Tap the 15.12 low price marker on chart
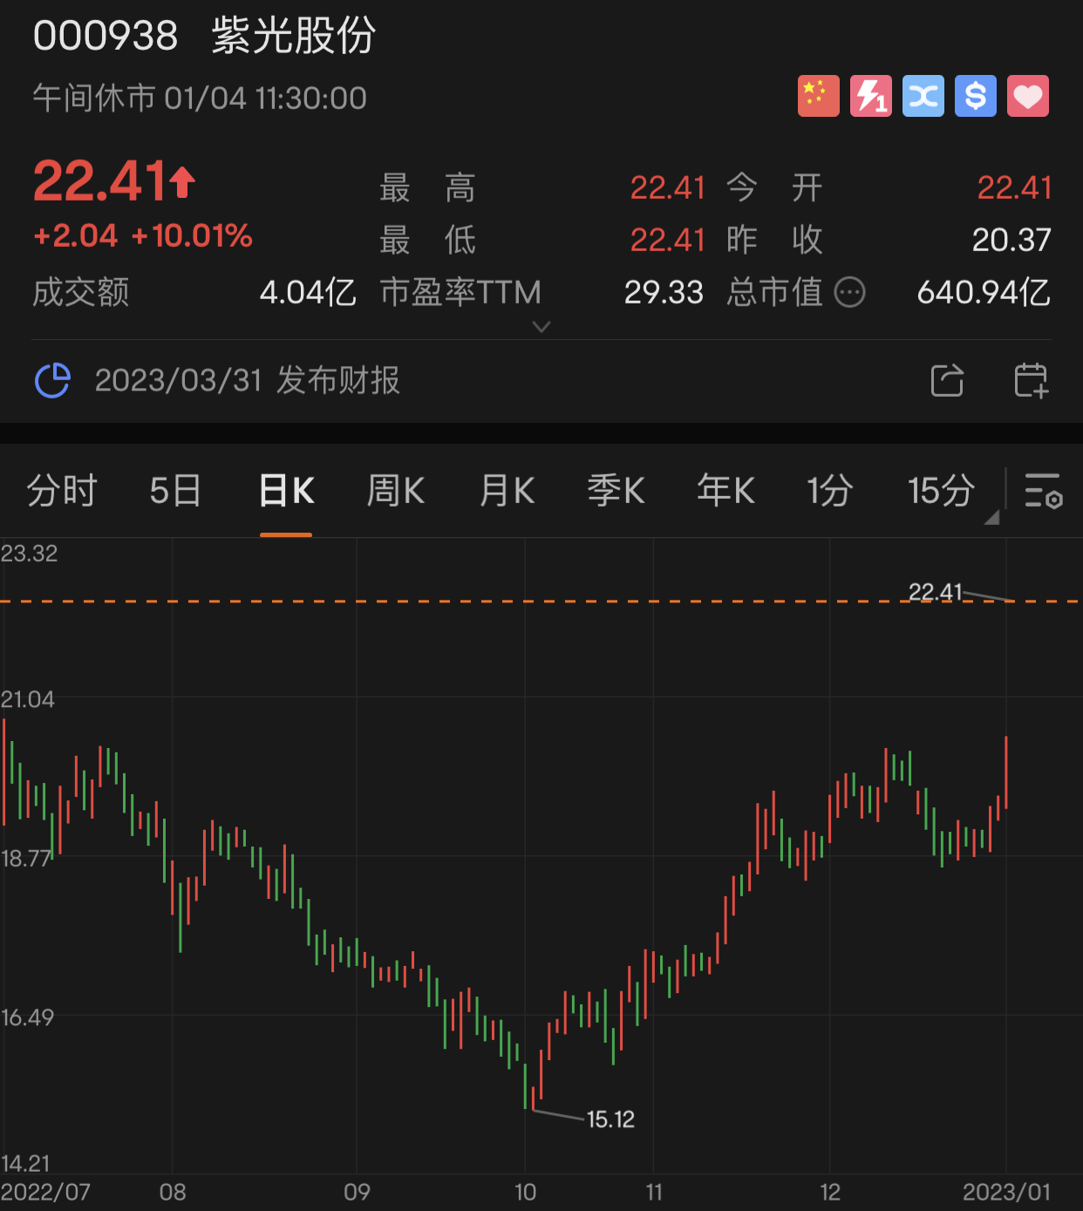 pos(610,1119)
